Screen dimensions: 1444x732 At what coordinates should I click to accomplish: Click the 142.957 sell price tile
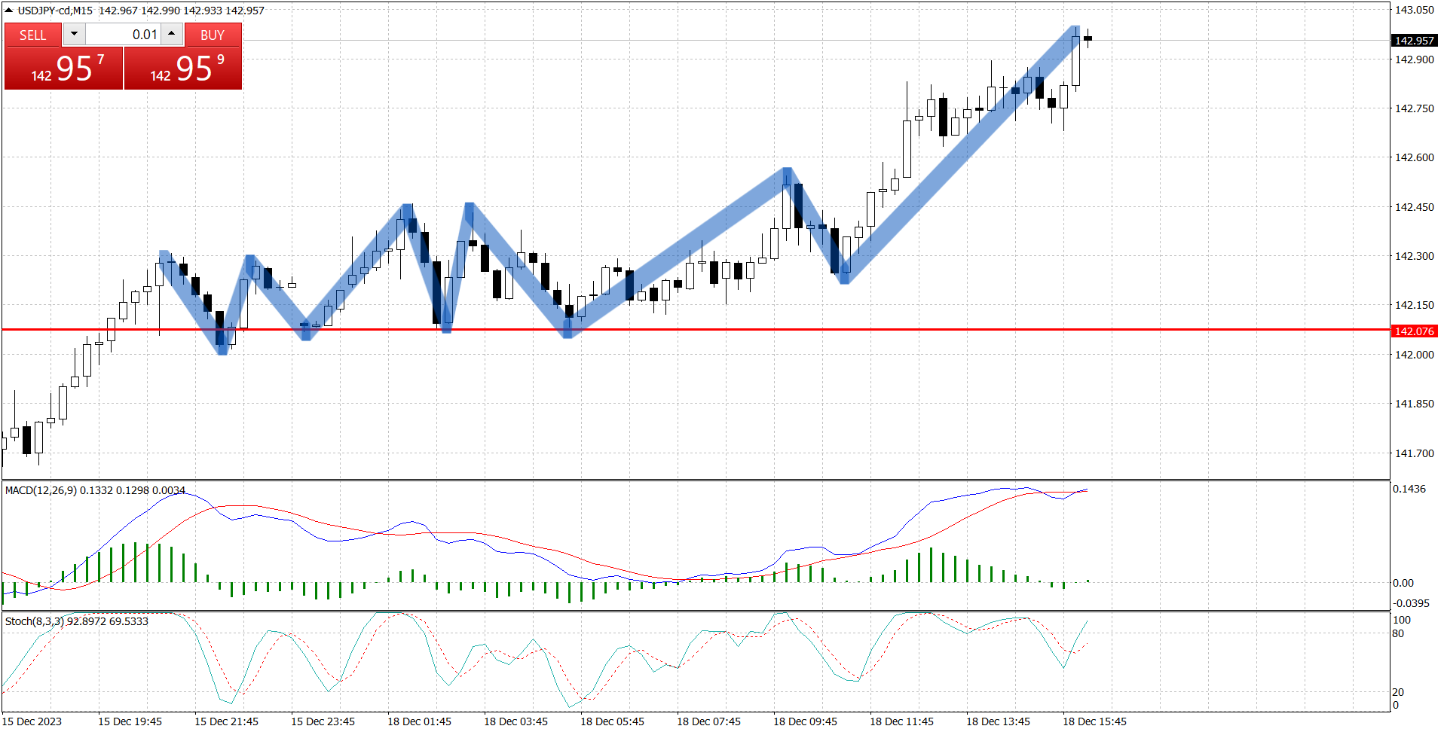[63, 69]
